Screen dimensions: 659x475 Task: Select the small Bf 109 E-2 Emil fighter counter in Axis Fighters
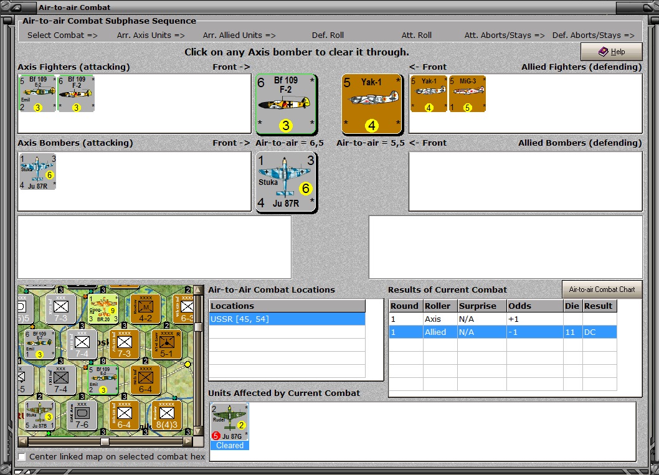pos(37,93)
